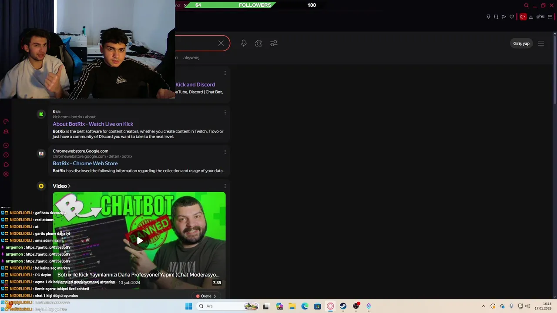
Task: Click the Kick favicon next to result
Action: (41, 114)
